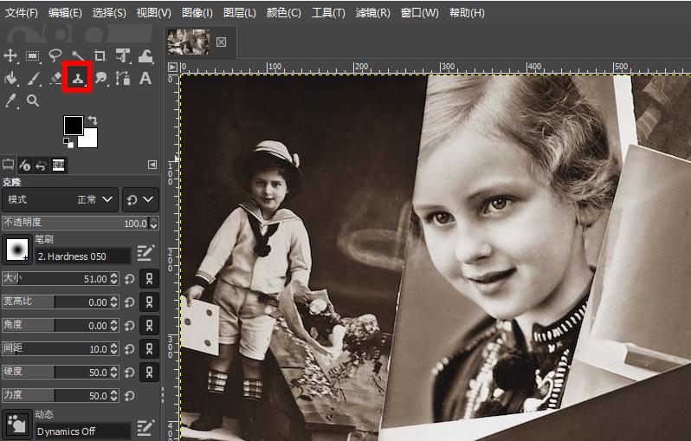Choose the Rectangle Select tool
Viewport: 691px width, 441px height.
click(33, 55)
